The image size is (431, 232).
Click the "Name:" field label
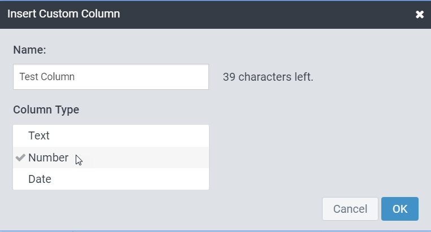[29, 50]
